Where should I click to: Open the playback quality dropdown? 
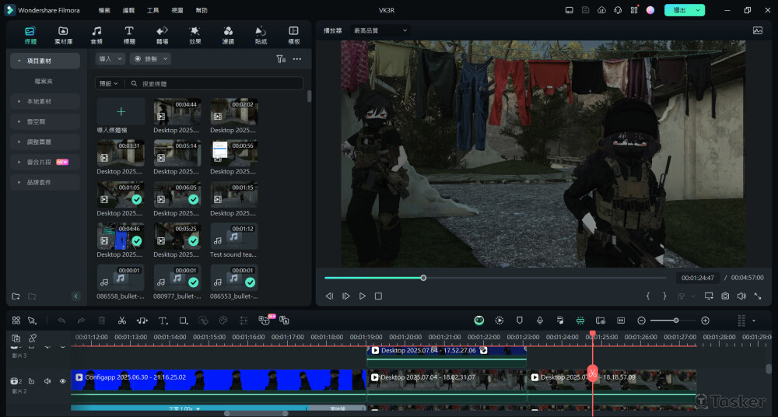pyautogui.click(x=380, y=30)
